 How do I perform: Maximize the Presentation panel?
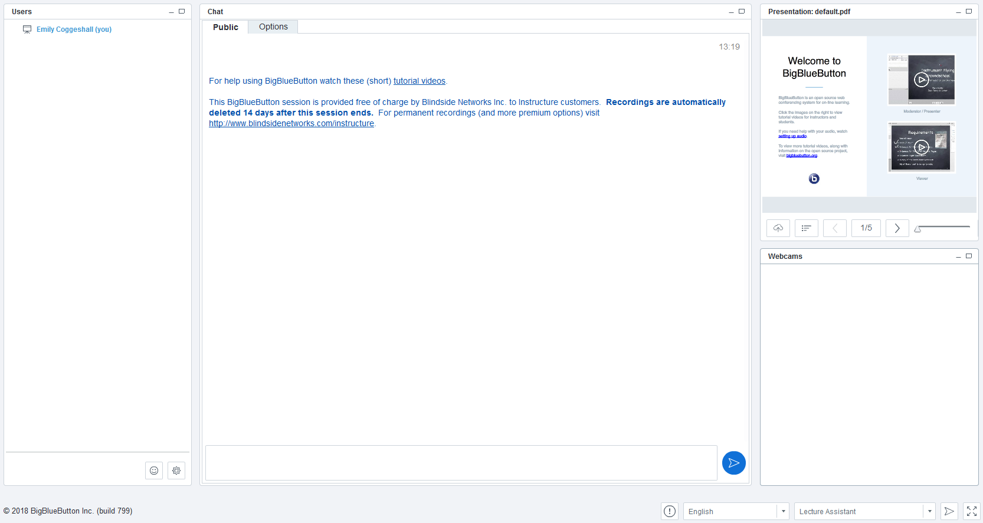pos(969,11)
